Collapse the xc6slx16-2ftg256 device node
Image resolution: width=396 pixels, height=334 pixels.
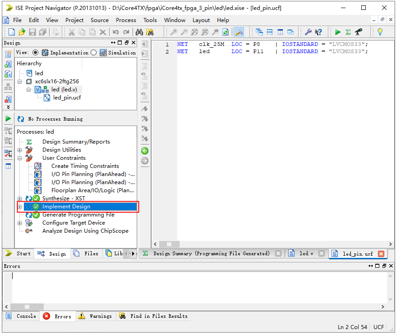[x=19, y=81]
